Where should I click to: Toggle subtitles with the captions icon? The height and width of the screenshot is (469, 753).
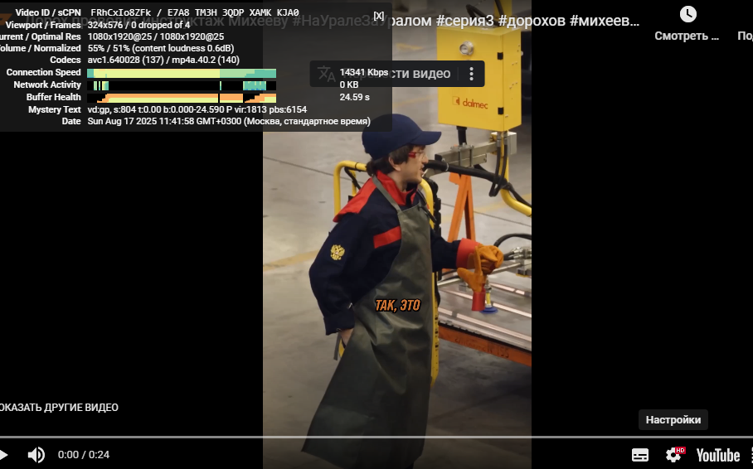[x=639, y=455]
